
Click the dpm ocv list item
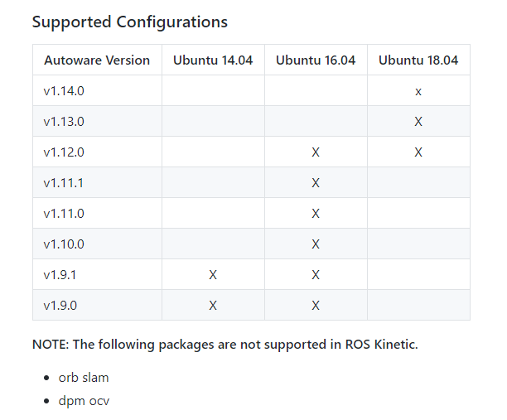pos(84,401)
